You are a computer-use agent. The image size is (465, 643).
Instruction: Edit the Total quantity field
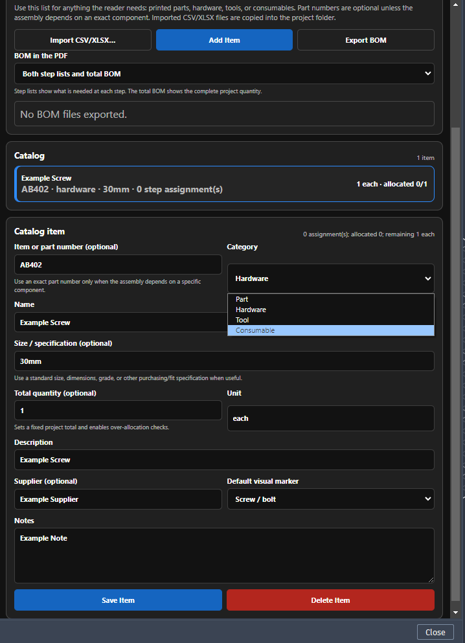118,411
